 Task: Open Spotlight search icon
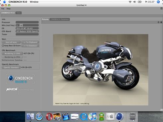(158, 2)
